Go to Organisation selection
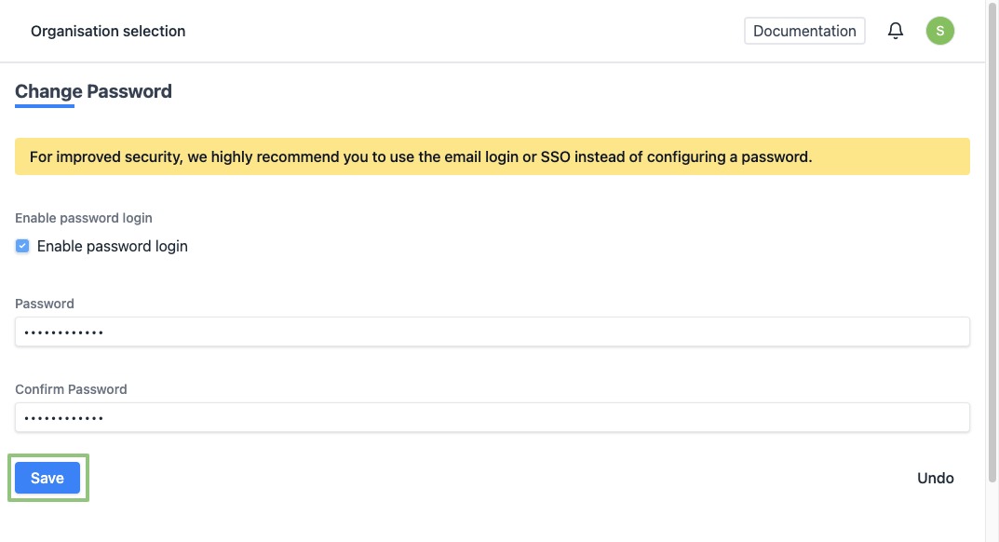This screenshot has height=542, width=999. [x=108, y=31]
